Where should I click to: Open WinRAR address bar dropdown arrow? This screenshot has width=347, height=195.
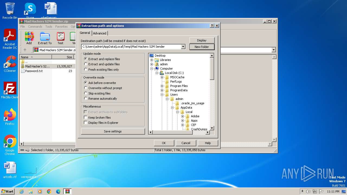pos(274,50)
